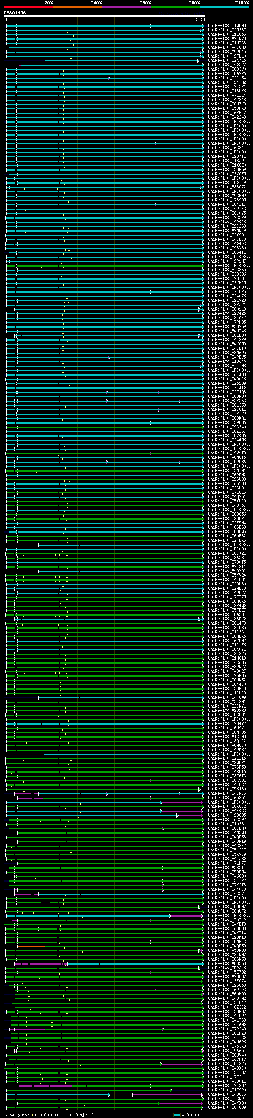This screenshot has width=253, height=1118.
Task: Click the cyan alignment bar of UniRef100_B4DWC6
Action: [x=56, y=1095]
